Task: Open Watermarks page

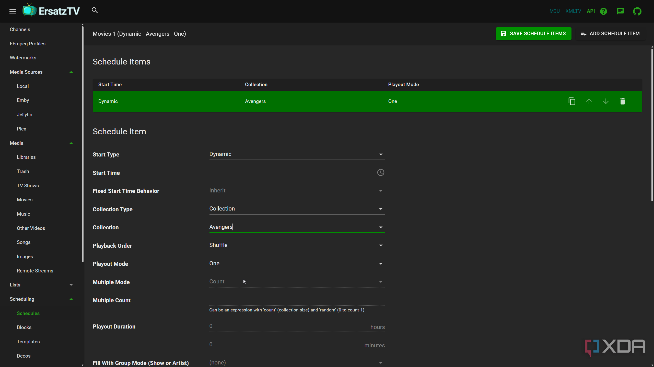Action: tap(23, 58)
